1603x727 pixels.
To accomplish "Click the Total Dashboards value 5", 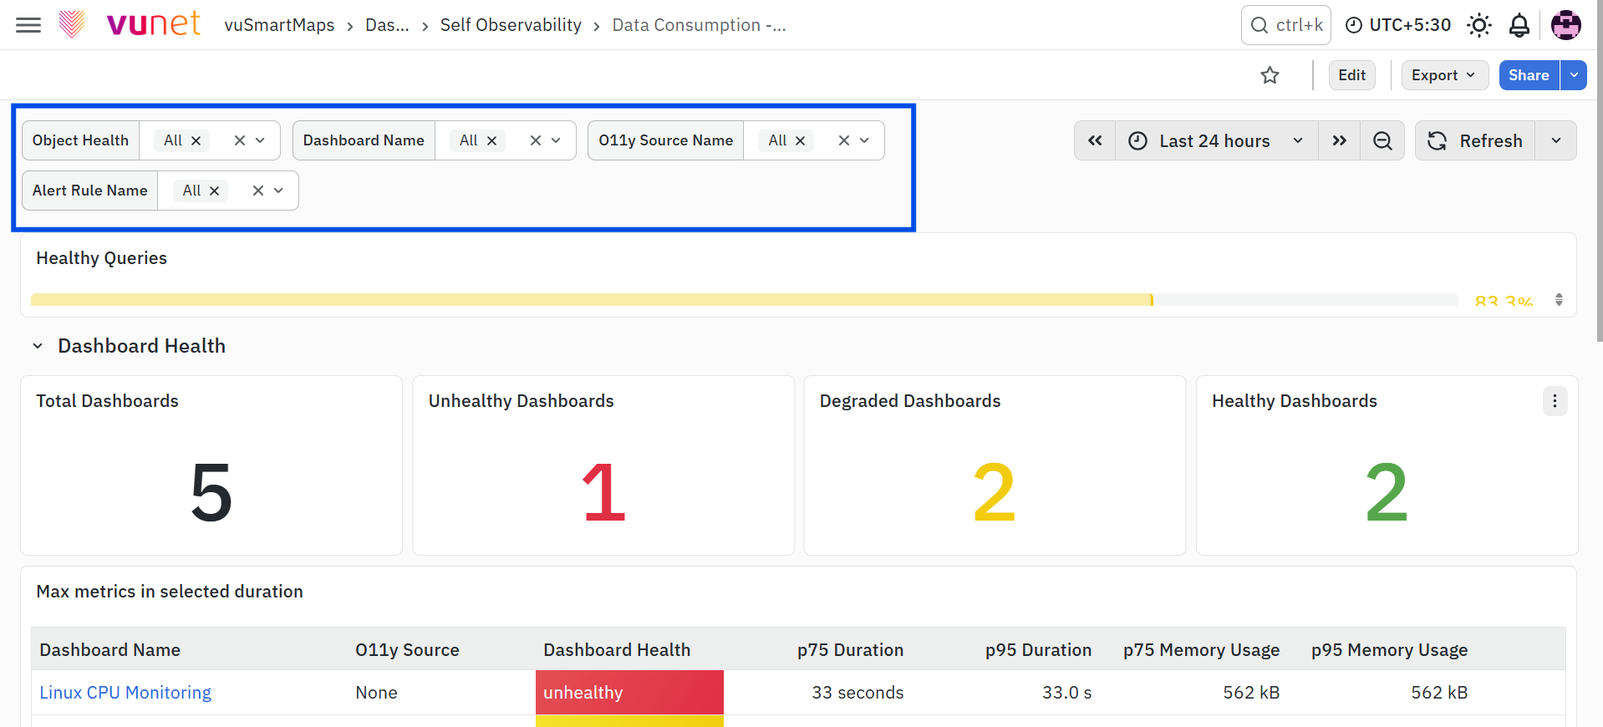I will 211,493.
